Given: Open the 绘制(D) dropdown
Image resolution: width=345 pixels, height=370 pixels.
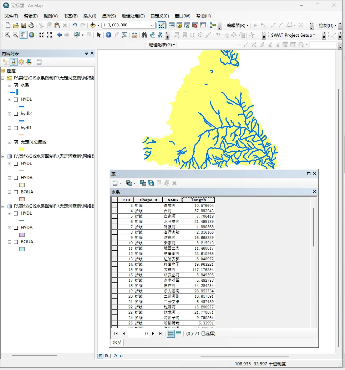Looking at the screenshot, I should [x=328, y=25].
